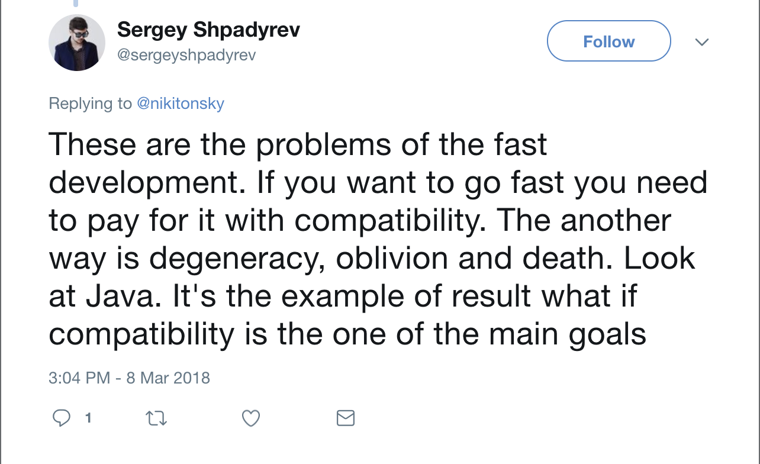Click the "Replying to" label
The width and height of the screenshot is (760, 464).
(90, 104)
